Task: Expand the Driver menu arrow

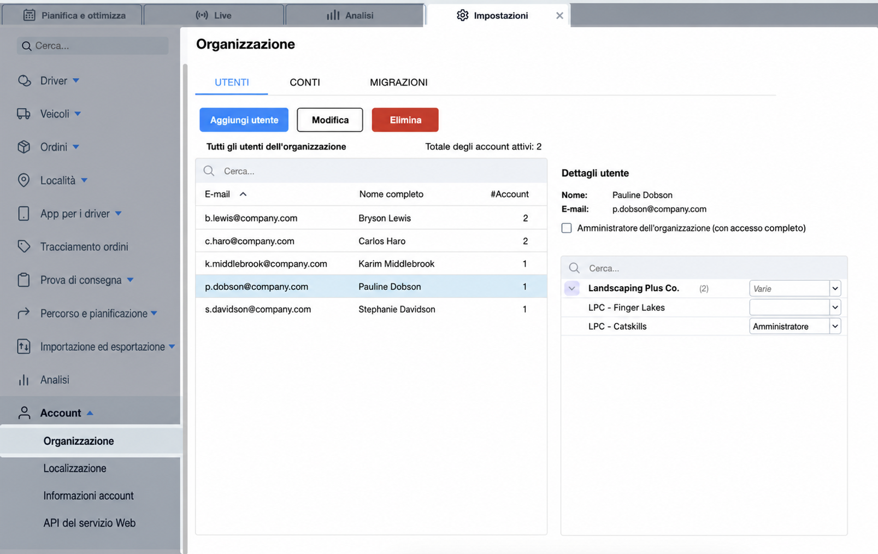Action: tap(76, 81)
